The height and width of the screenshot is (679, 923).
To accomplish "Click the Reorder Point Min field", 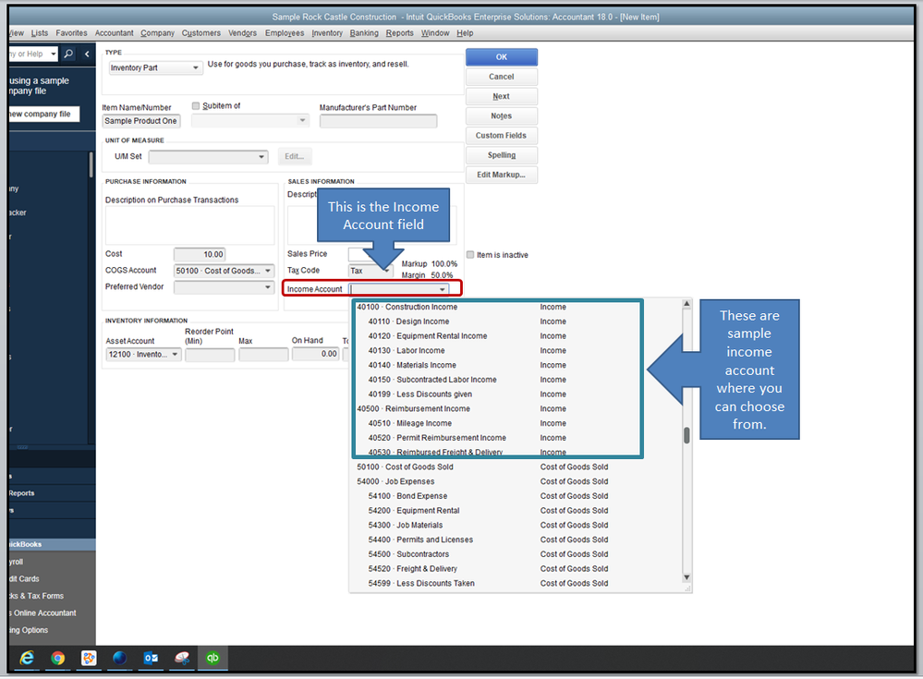I will (x=210, y=355).
